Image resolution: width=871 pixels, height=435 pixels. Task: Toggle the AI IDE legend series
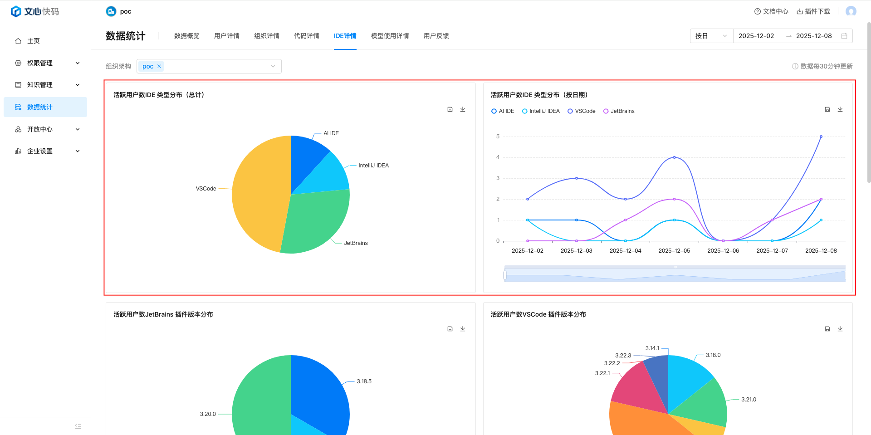pyautogui.click(x=503, y=111)
